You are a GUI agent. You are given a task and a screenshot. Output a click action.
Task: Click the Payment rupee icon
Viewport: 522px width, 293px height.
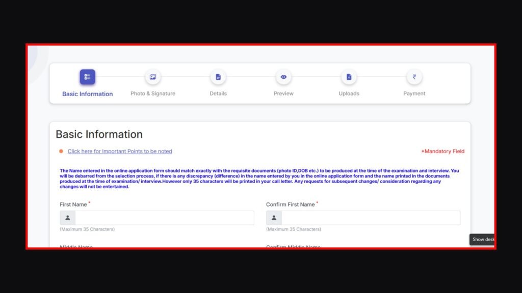[x=414, y=77]
